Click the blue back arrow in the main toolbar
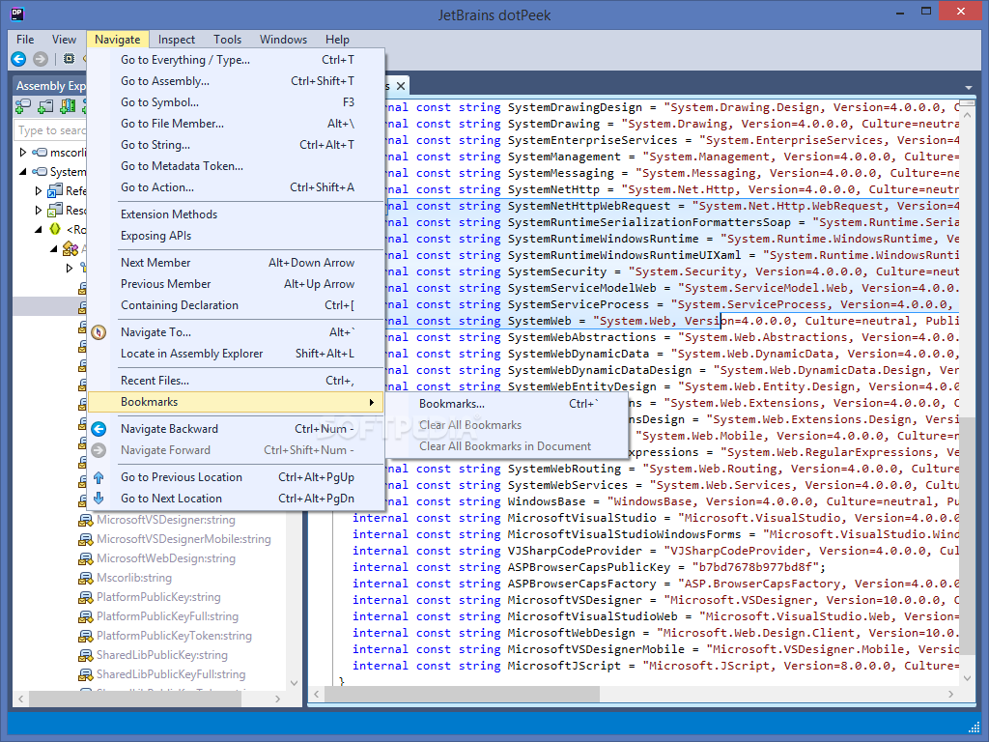This screenshot has width=989, height=742. tap(18, 59)
